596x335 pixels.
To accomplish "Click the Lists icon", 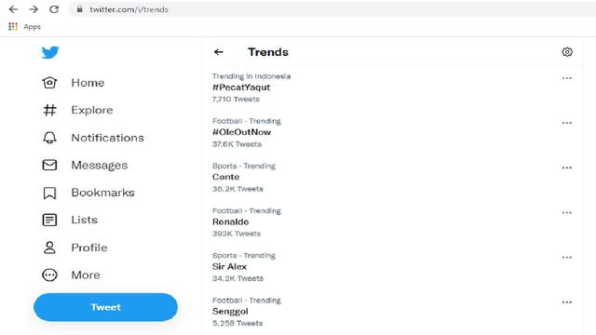I will coord(49,220).
